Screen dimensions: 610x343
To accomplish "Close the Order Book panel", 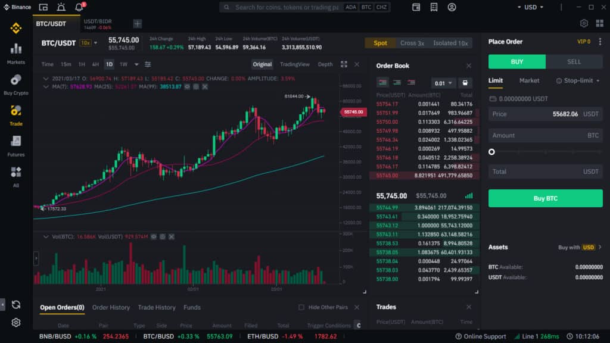I will [469, 66].
